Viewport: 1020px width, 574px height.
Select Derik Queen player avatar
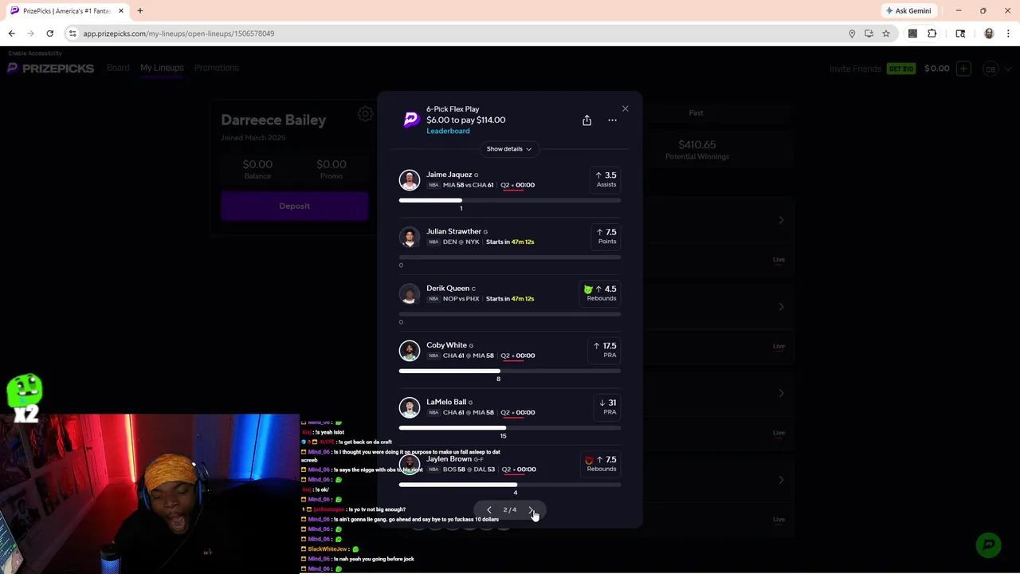(410, 294)
